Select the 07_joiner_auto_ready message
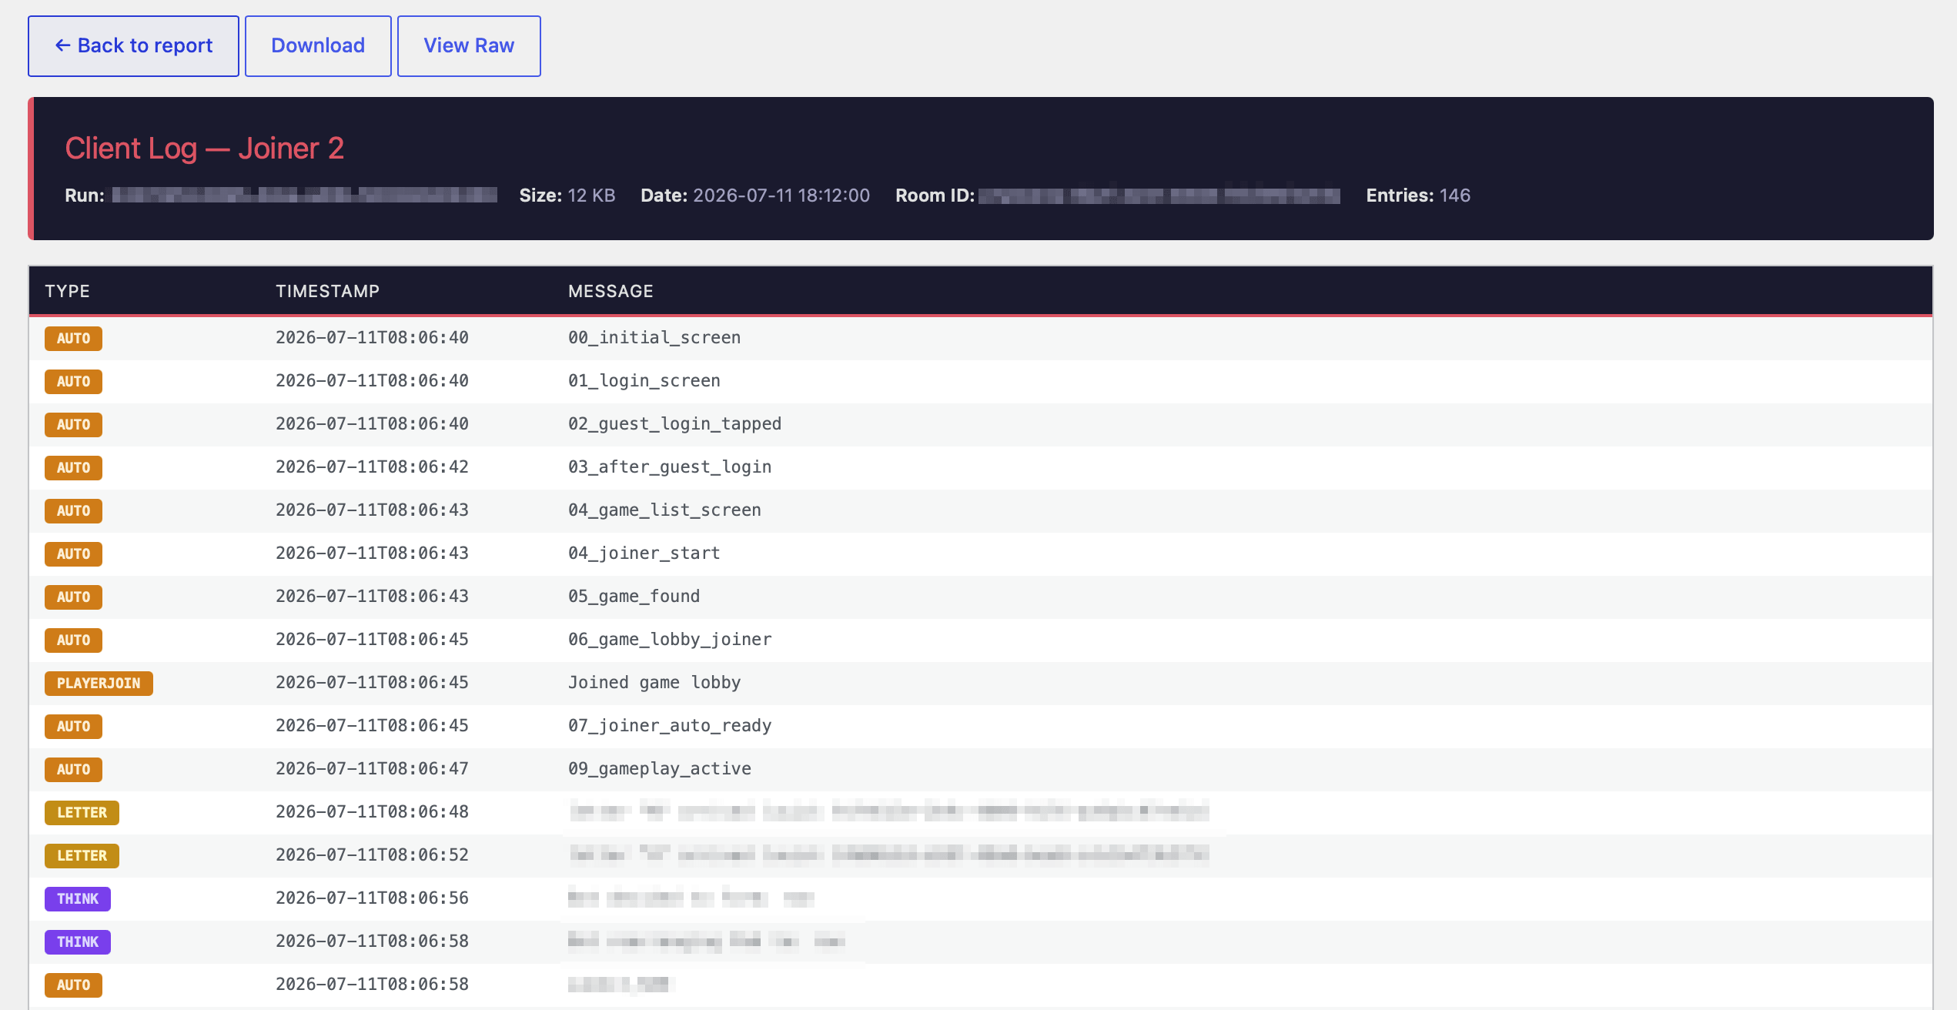Screen dimensions: 1957x1010 point(670,726)
